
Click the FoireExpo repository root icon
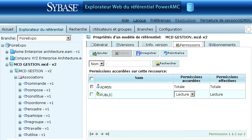click(7, 45)
